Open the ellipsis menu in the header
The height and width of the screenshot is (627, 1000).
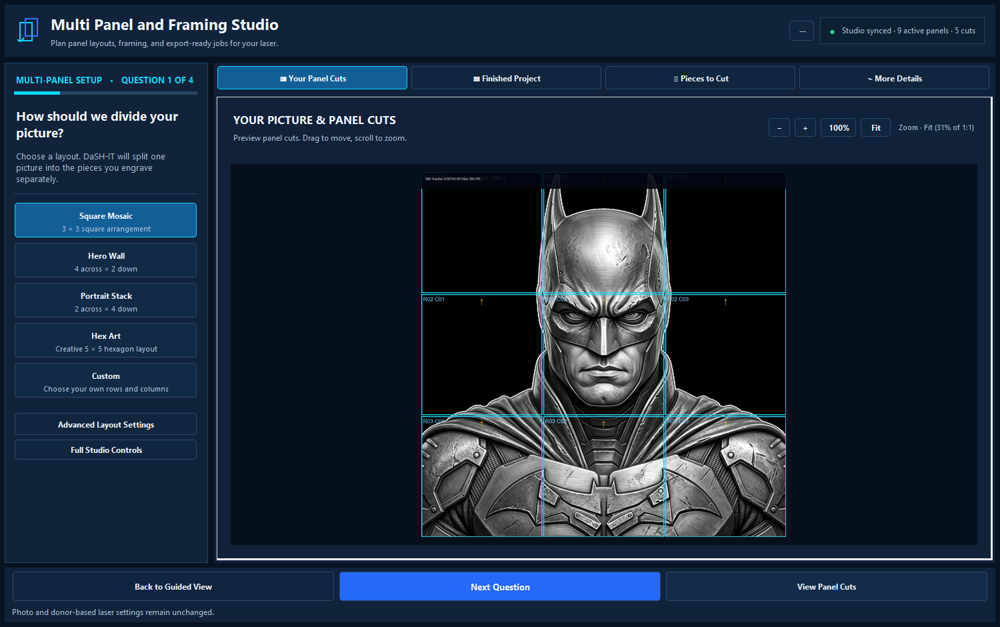(x=802, y=31)
